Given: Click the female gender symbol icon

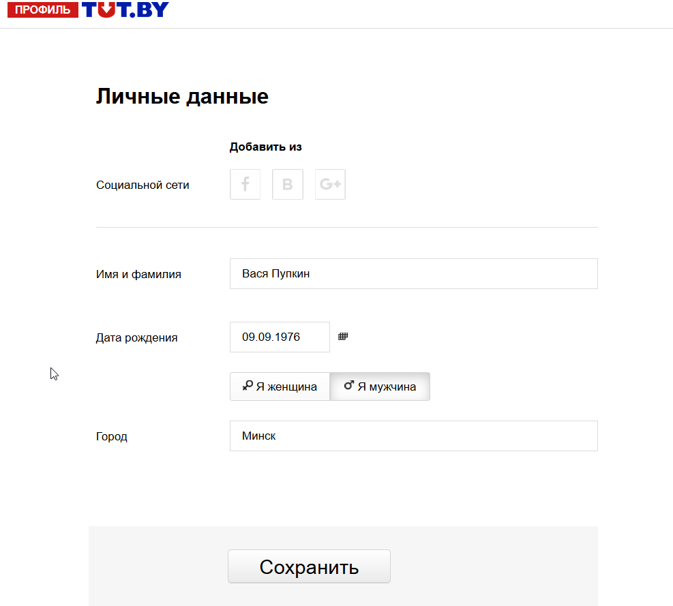Looking at the screenshot, I should (x=248, y=386).
